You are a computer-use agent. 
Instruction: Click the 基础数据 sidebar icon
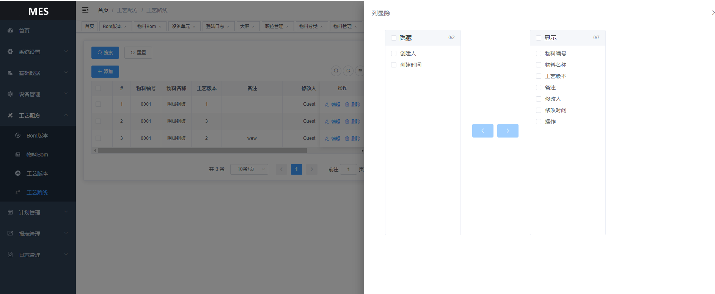pyautogui.click(x=10, y=73)
